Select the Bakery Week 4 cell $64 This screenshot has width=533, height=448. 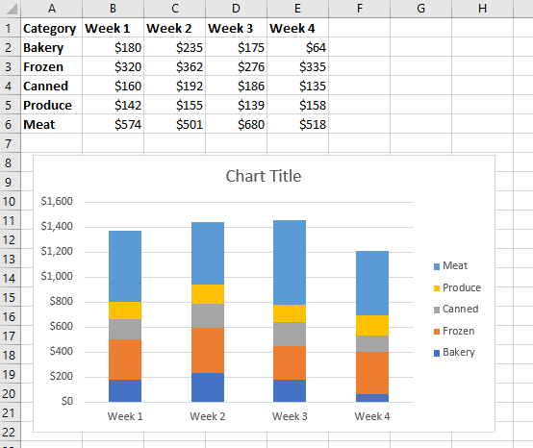tap(298, 47)
